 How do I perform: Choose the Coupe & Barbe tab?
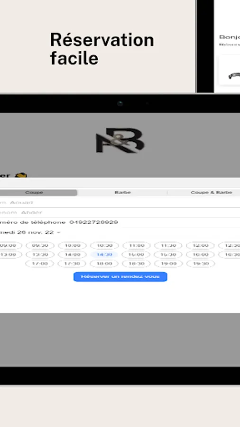coord(212,193)
